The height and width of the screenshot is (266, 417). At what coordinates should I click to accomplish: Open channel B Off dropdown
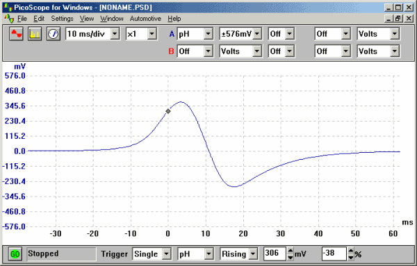click(208, 51)
